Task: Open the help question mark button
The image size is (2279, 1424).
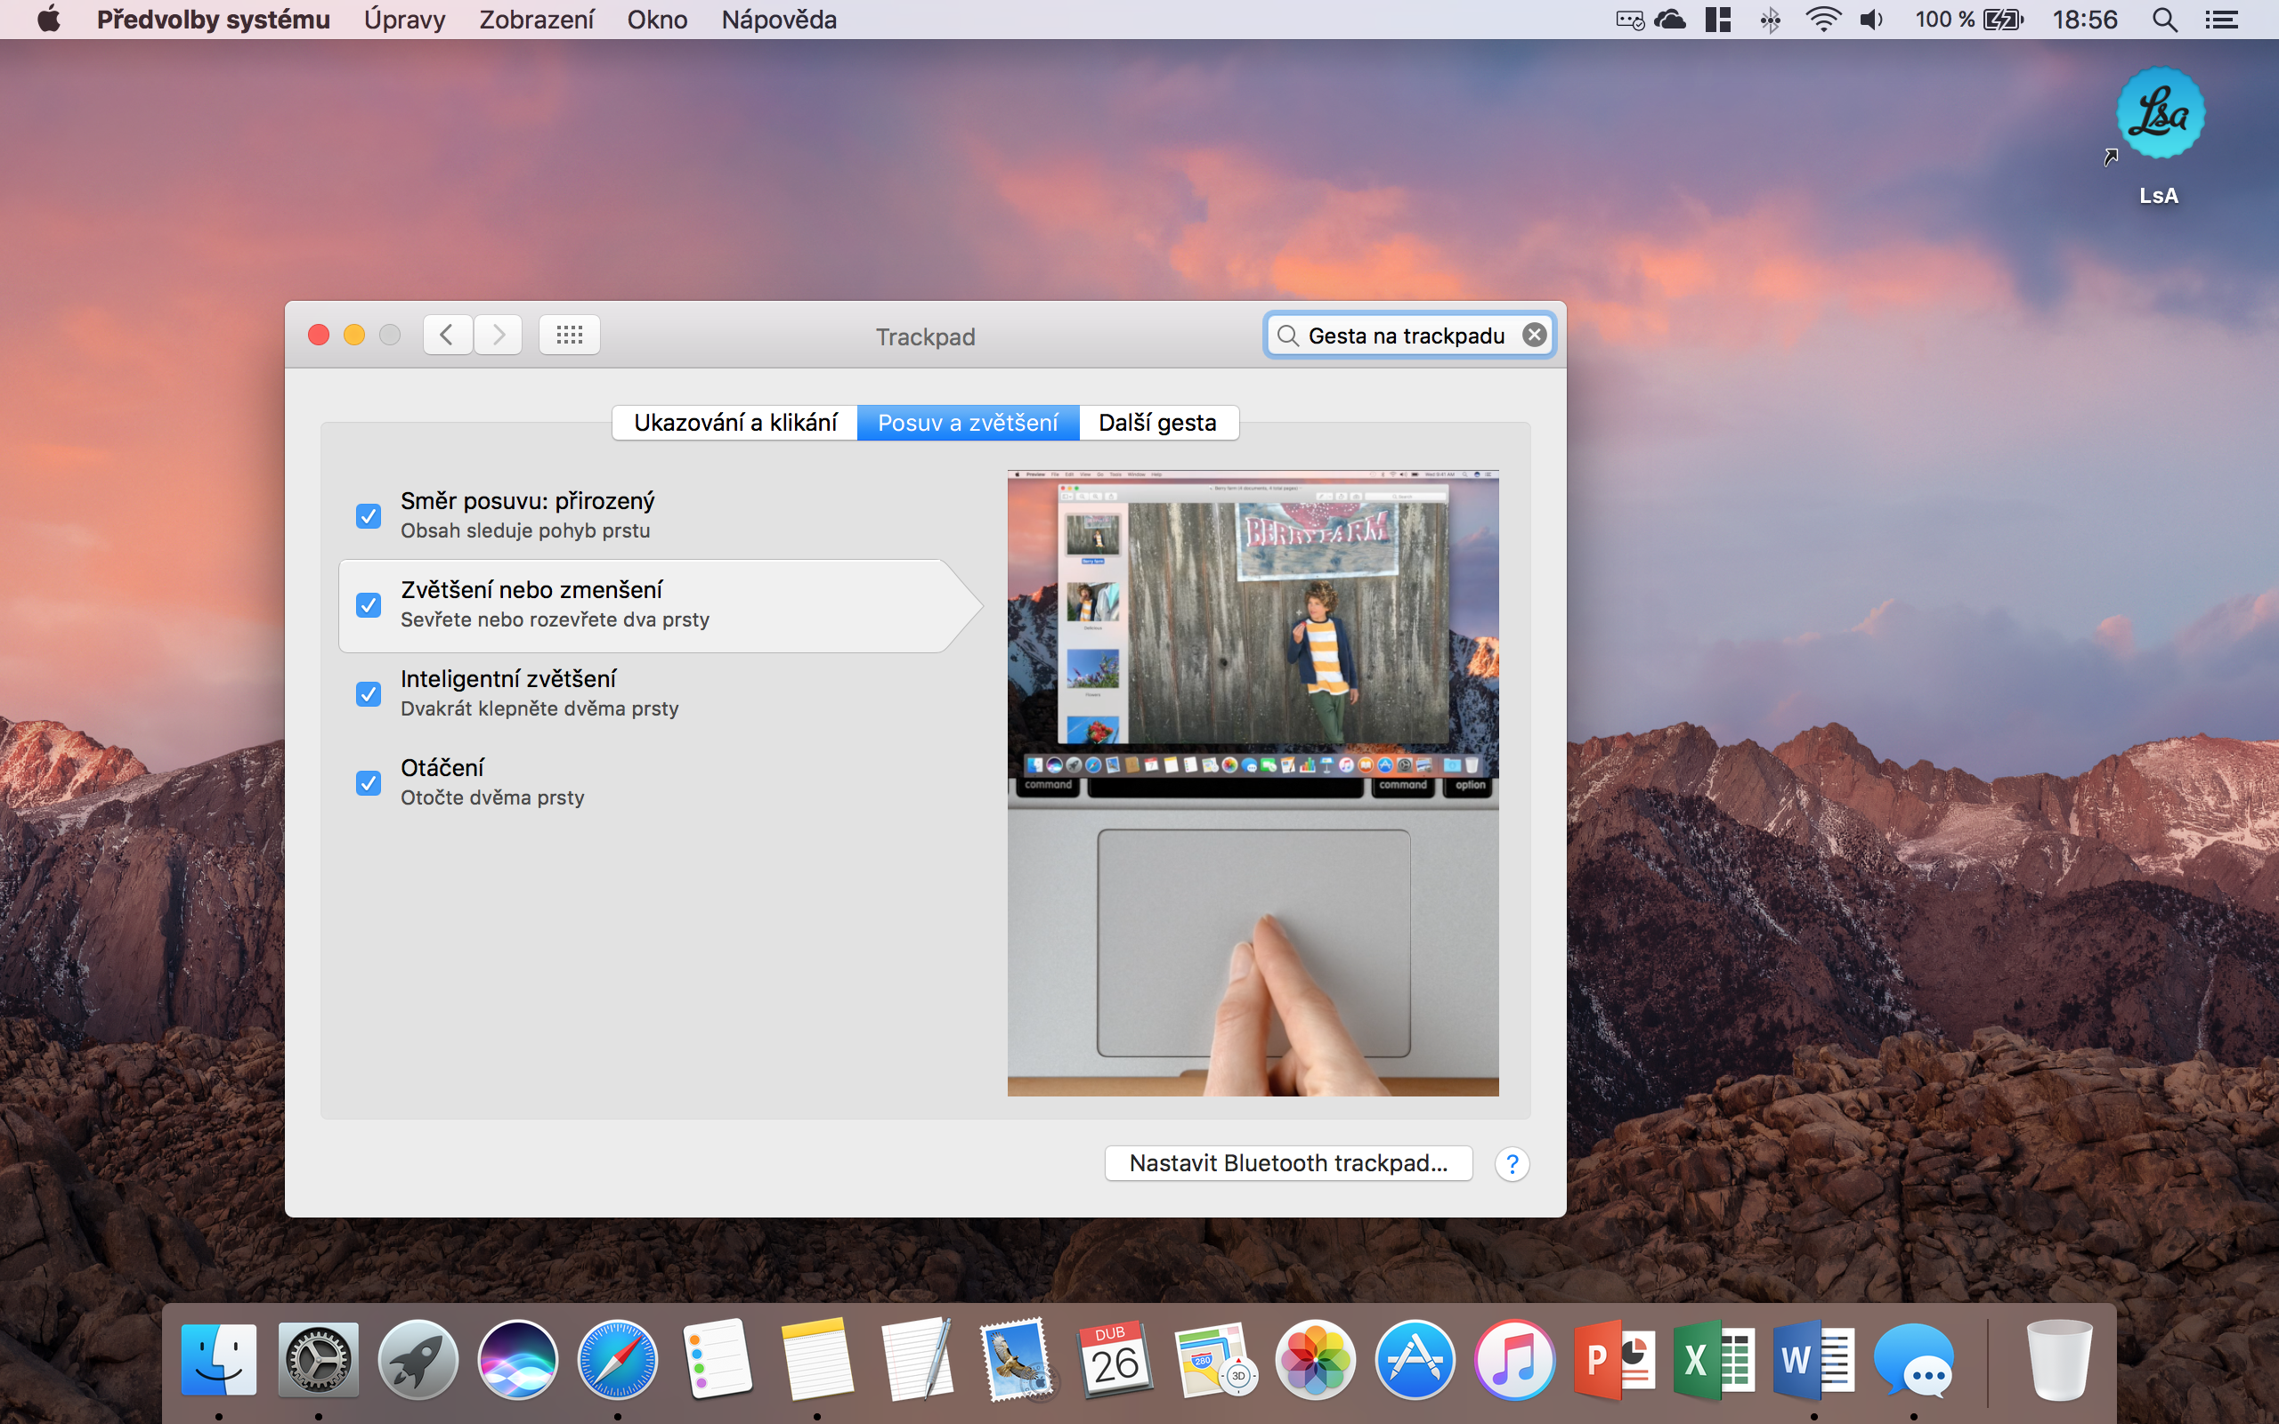Action: point(1512,1164)
